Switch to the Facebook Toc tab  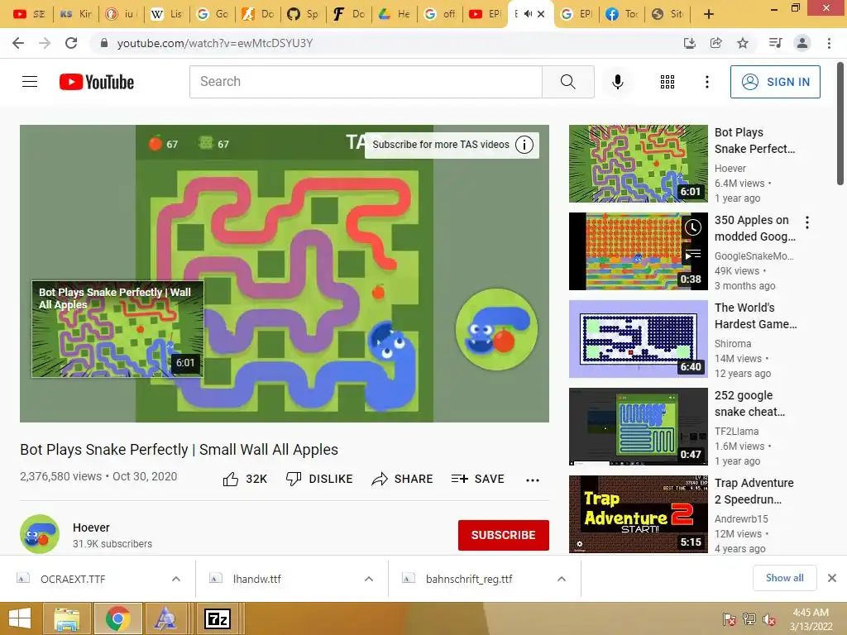pyautogui.click(x=620, y=14)
